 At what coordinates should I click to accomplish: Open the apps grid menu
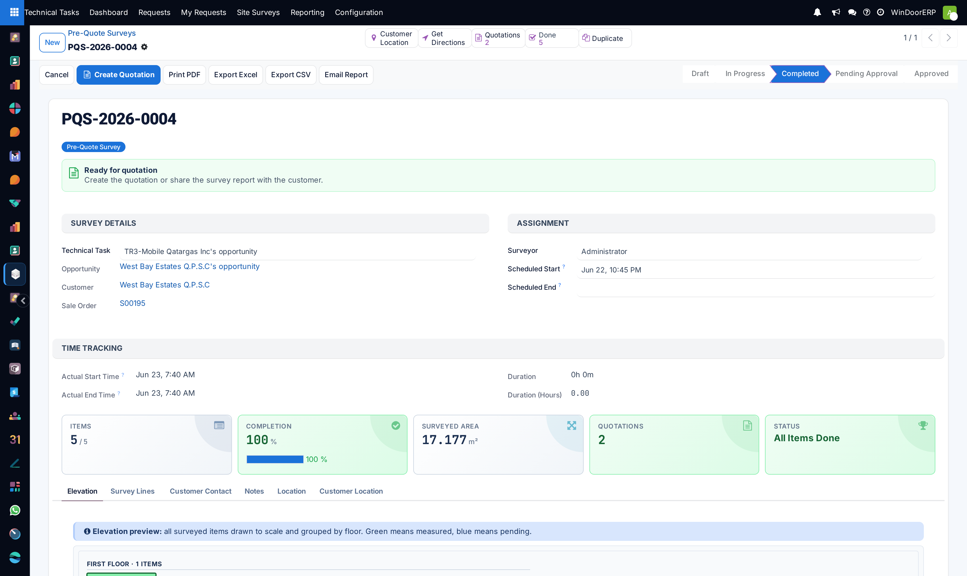[x=14, y=12]
